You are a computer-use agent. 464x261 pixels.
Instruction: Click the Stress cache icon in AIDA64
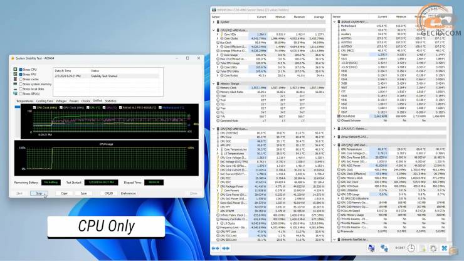click(16, 79)
